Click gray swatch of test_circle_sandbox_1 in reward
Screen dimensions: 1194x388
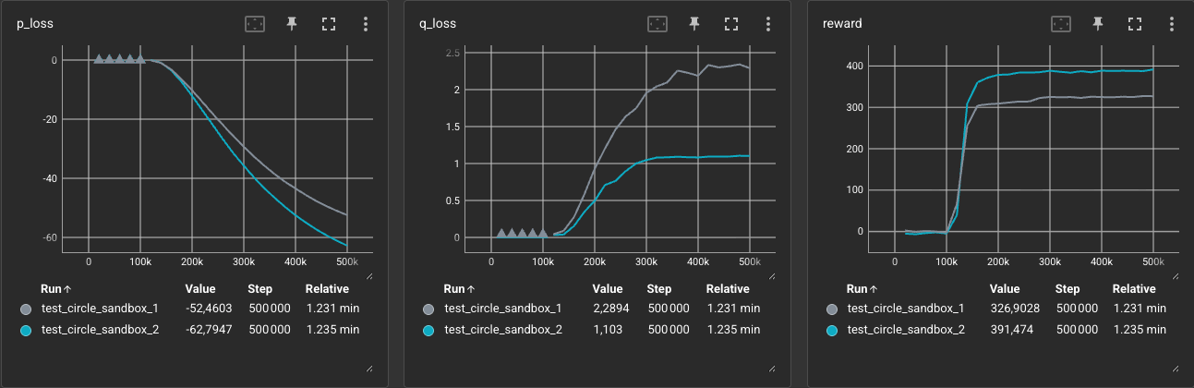[x=830, y=309]
